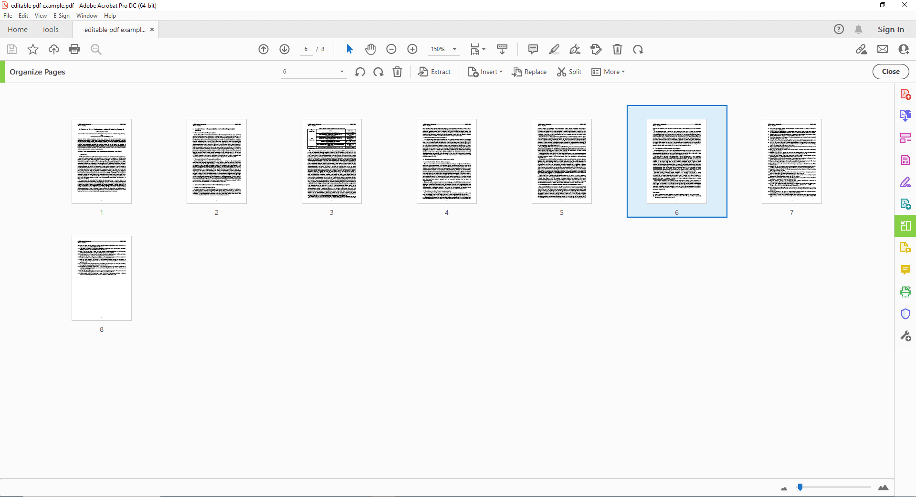
Task: Send file by email envelope icon
Action: point(883,49)
